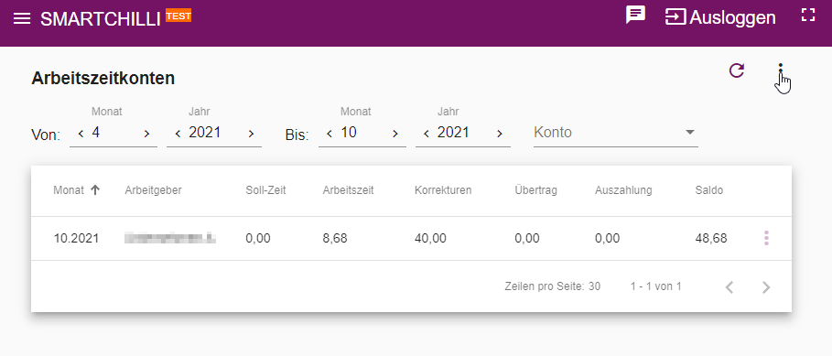
Task: Go to the previous table page
Action: click(729, 287)
